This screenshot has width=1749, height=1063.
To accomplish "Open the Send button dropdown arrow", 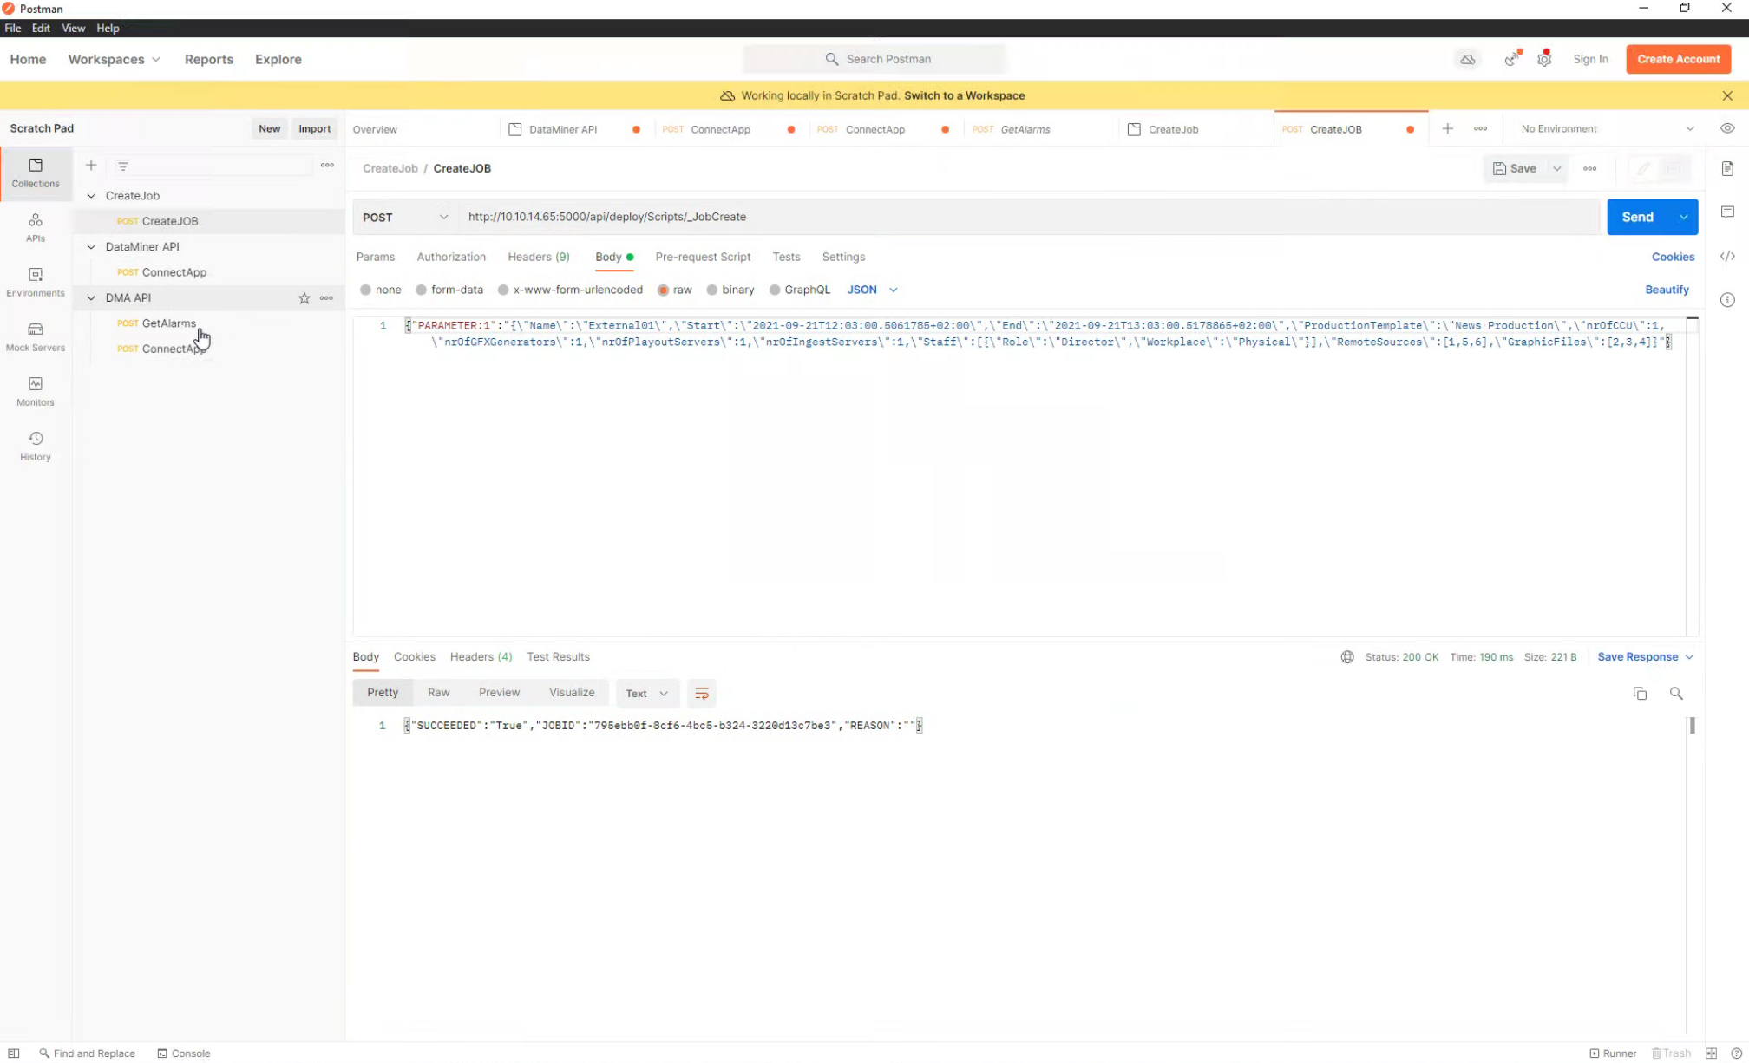I will pos(1683,217).
